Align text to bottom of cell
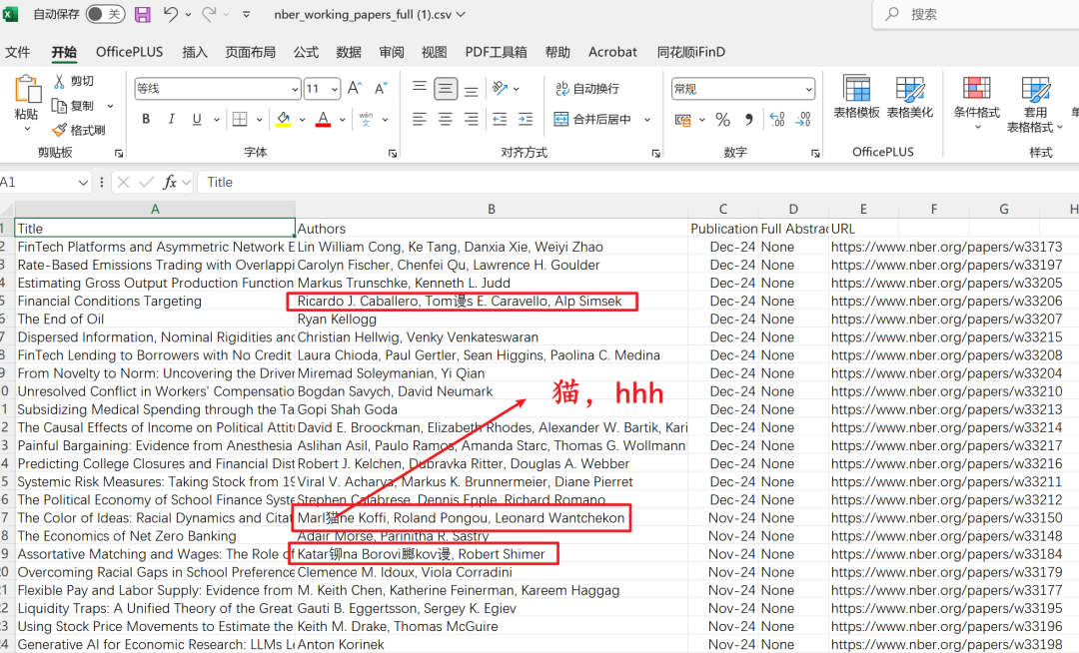The image size is (1079, 653). [x=472, y=90]
